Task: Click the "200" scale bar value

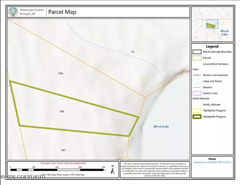Action: pyautogui.click(x=34, y=167)
